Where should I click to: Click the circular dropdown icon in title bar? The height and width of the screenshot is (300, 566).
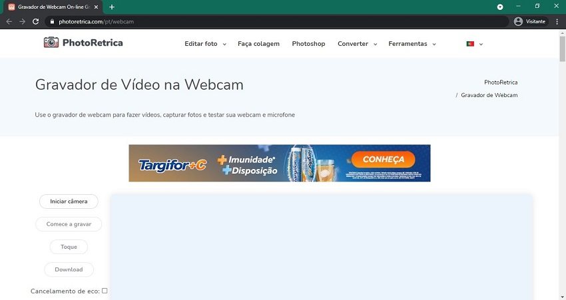pyautogui.click(x=500, y=7)
